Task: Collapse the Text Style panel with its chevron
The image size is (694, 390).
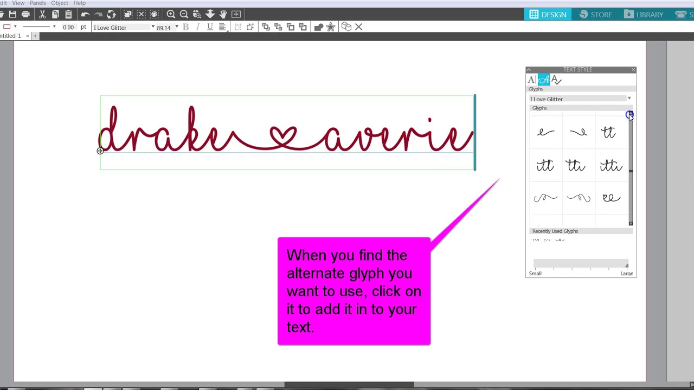Action: 529,70
